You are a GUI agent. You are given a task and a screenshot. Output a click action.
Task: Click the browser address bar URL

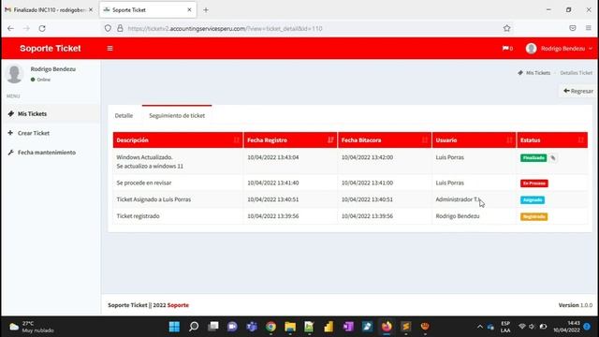pyautogui.click(x=225, y=29)
